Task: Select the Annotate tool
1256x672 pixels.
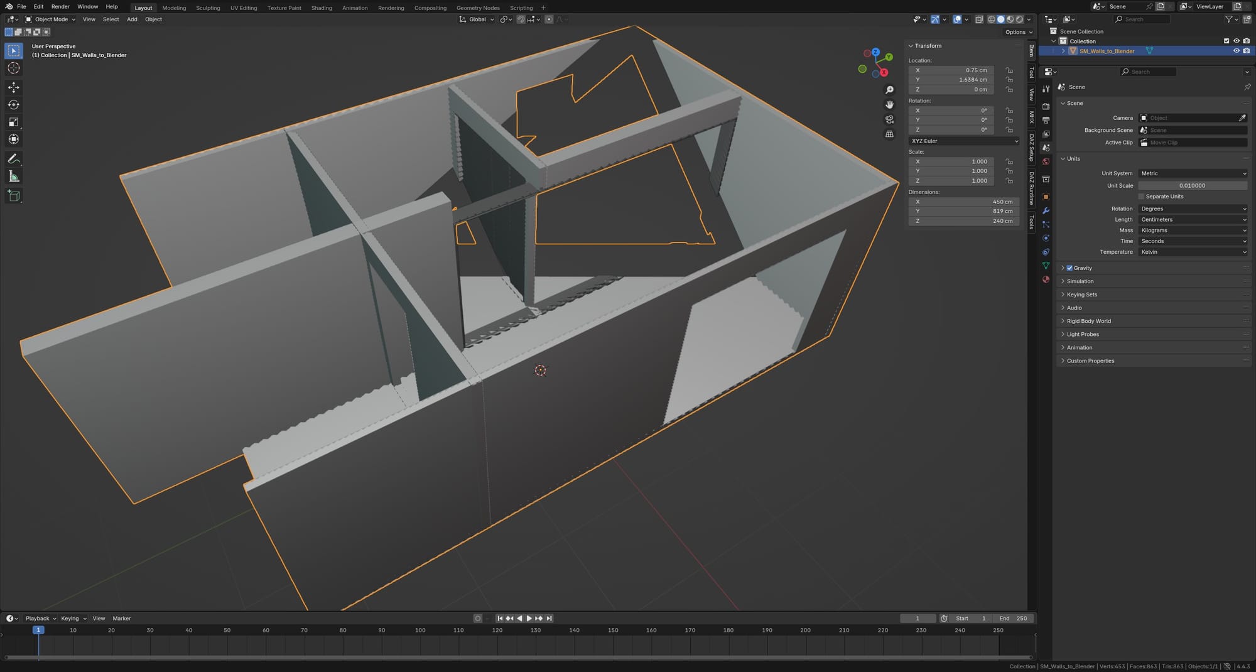Action: point(14,159)
